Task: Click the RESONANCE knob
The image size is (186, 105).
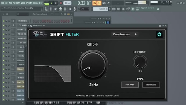Action: click(x=140, y=62)
